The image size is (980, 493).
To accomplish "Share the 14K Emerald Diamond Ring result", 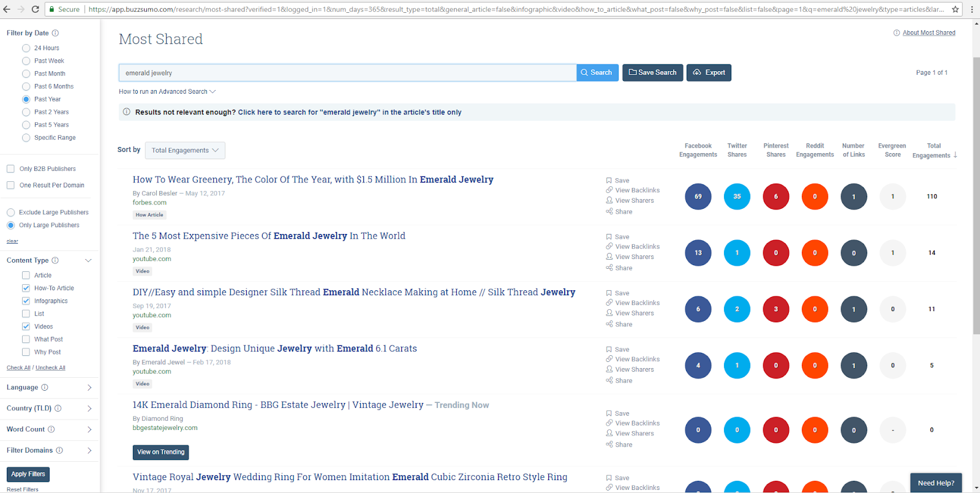I will tap(619, 445).
